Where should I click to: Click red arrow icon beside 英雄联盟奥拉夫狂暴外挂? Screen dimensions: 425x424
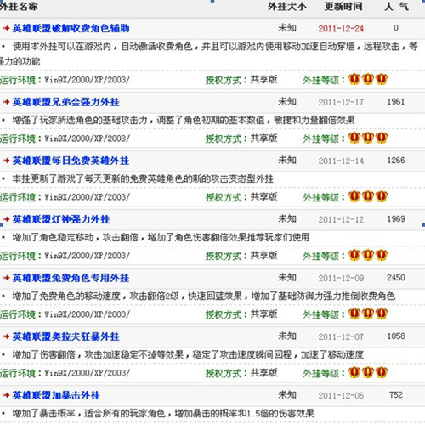(6, 336)
